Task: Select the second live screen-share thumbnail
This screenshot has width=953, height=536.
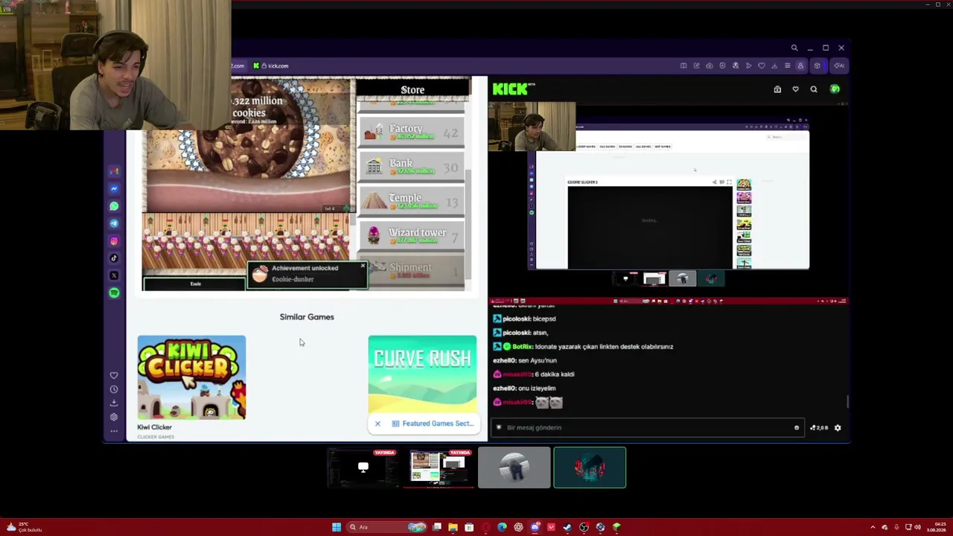Action: [x=439, y=468]
